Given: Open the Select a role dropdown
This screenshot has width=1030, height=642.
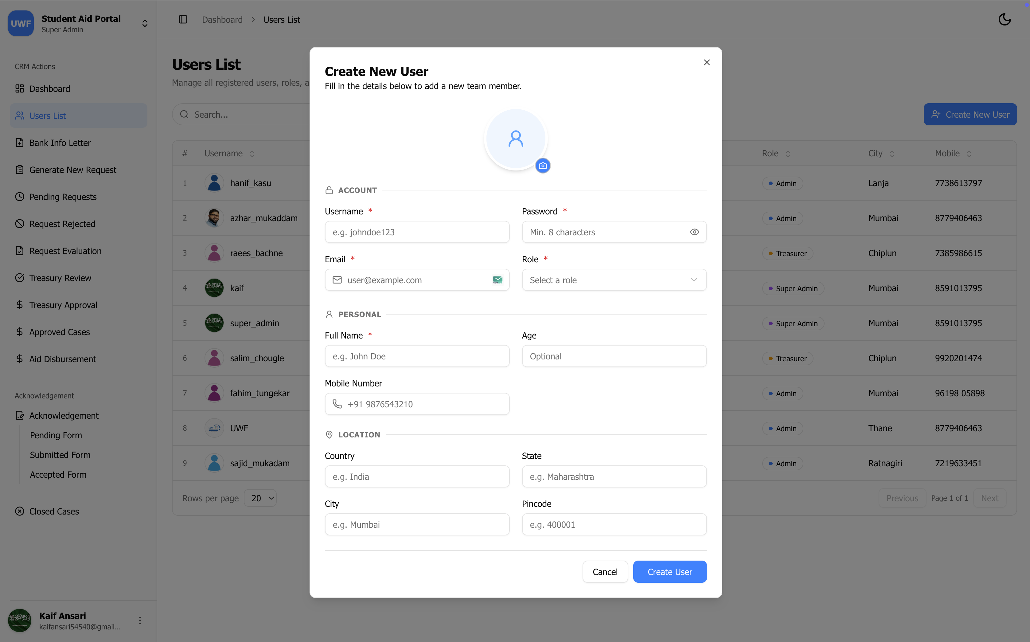Looking at the screenshot, I should pyautogui.click(x=614, y=280).
